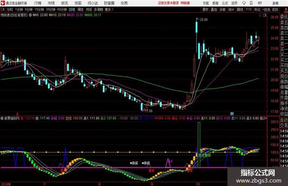Click the 统计 toolbar button

point(231,9)
